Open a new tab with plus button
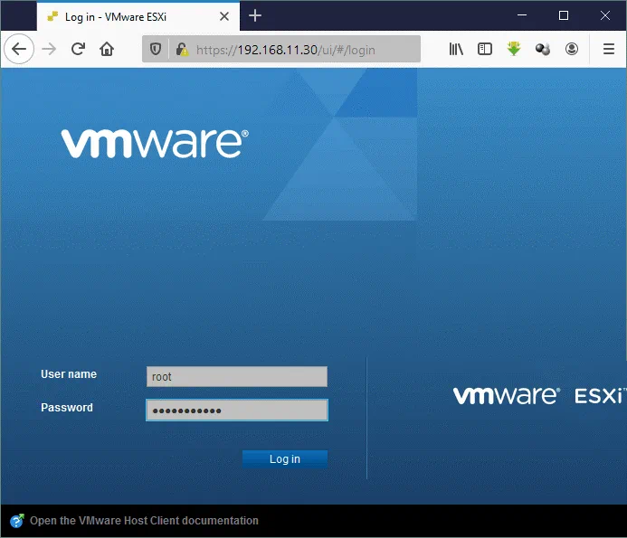This screenshot has height=538, width=627. [255, 15]
